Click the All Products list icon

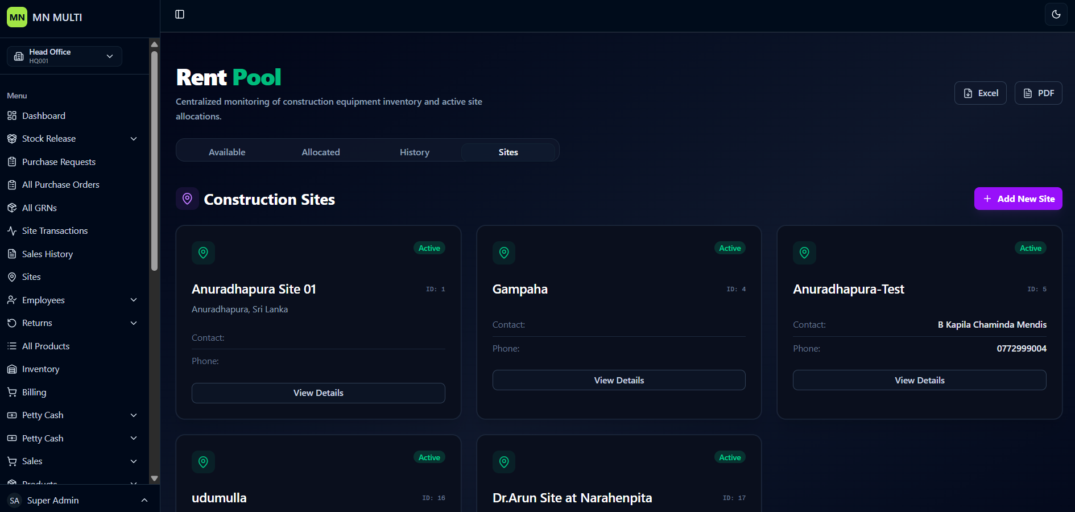tap(12, 346)
